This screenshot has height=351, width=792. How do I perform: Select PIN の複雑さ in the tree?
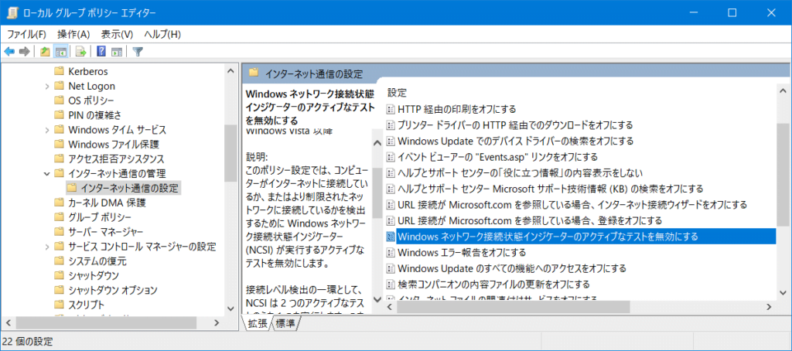click(x=94, y=115)
